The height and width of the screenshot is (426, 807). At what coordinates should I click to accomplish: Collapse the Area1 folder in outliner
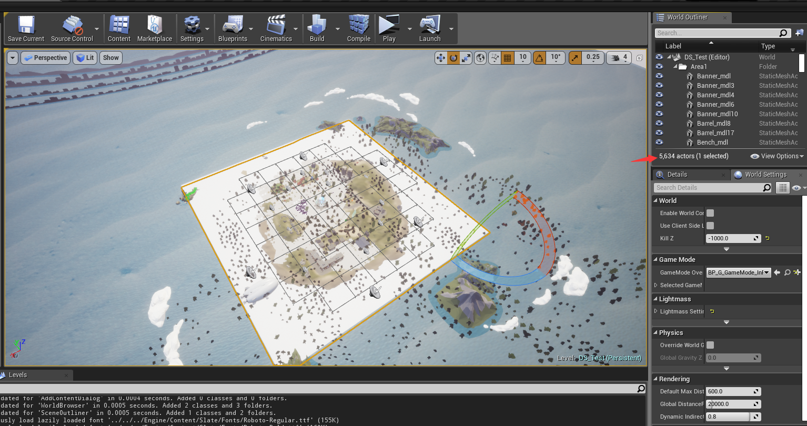(676, 67)
